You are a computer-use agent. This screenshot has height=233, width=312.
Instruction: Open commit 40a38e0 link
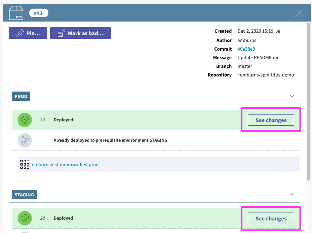246,49
